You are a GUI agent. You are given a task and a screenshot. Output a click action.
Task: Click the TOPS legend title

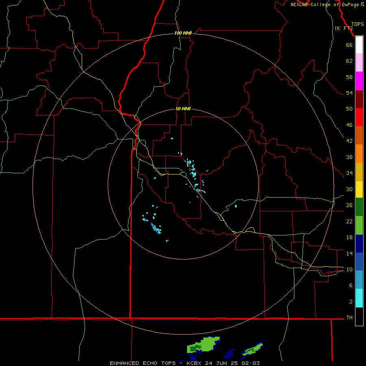coord(357,24)
